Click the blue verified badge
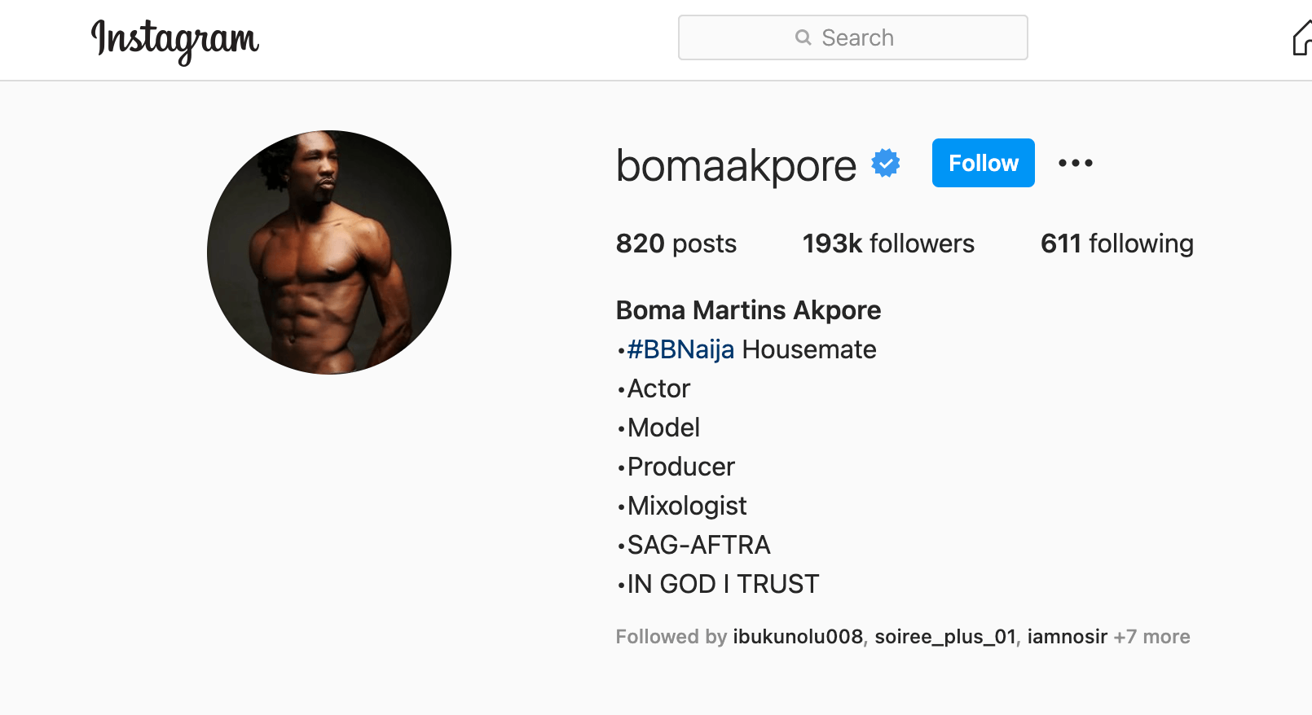Viewport: 1312px width, 715px height. coord(886,163)
